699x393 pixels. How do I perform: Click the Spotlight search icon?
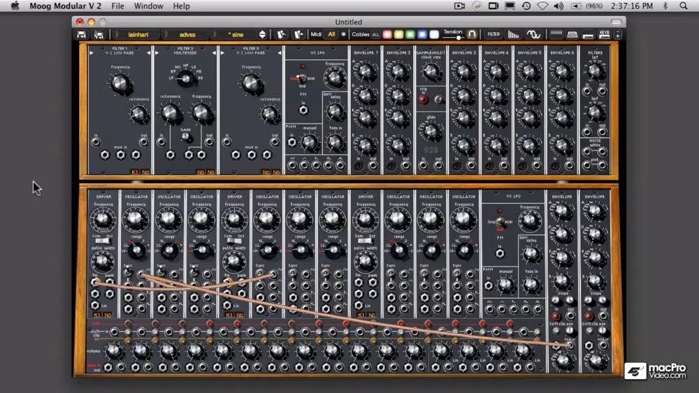[684, 6]
